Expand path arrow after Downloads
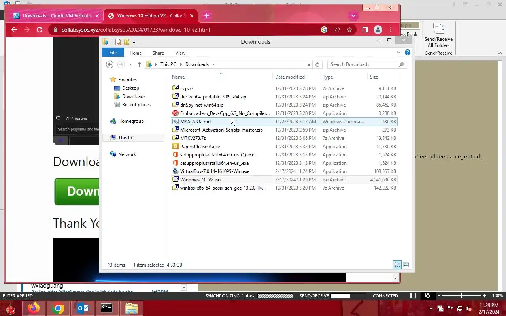506x316 pixels. pos(213,64)
